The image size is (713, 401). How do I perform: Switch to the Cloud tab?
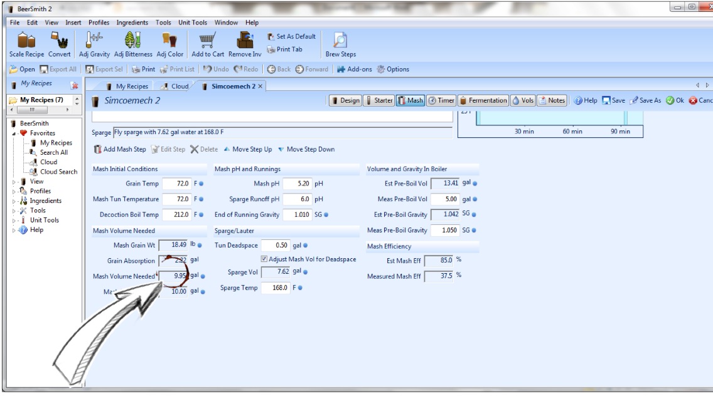point(175,86)
